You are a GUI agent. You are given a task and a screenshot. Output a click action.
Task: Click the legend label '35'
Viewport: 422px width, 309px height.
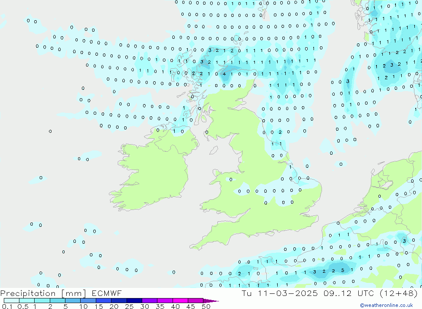pyautogui.click(x=160, y=306)
